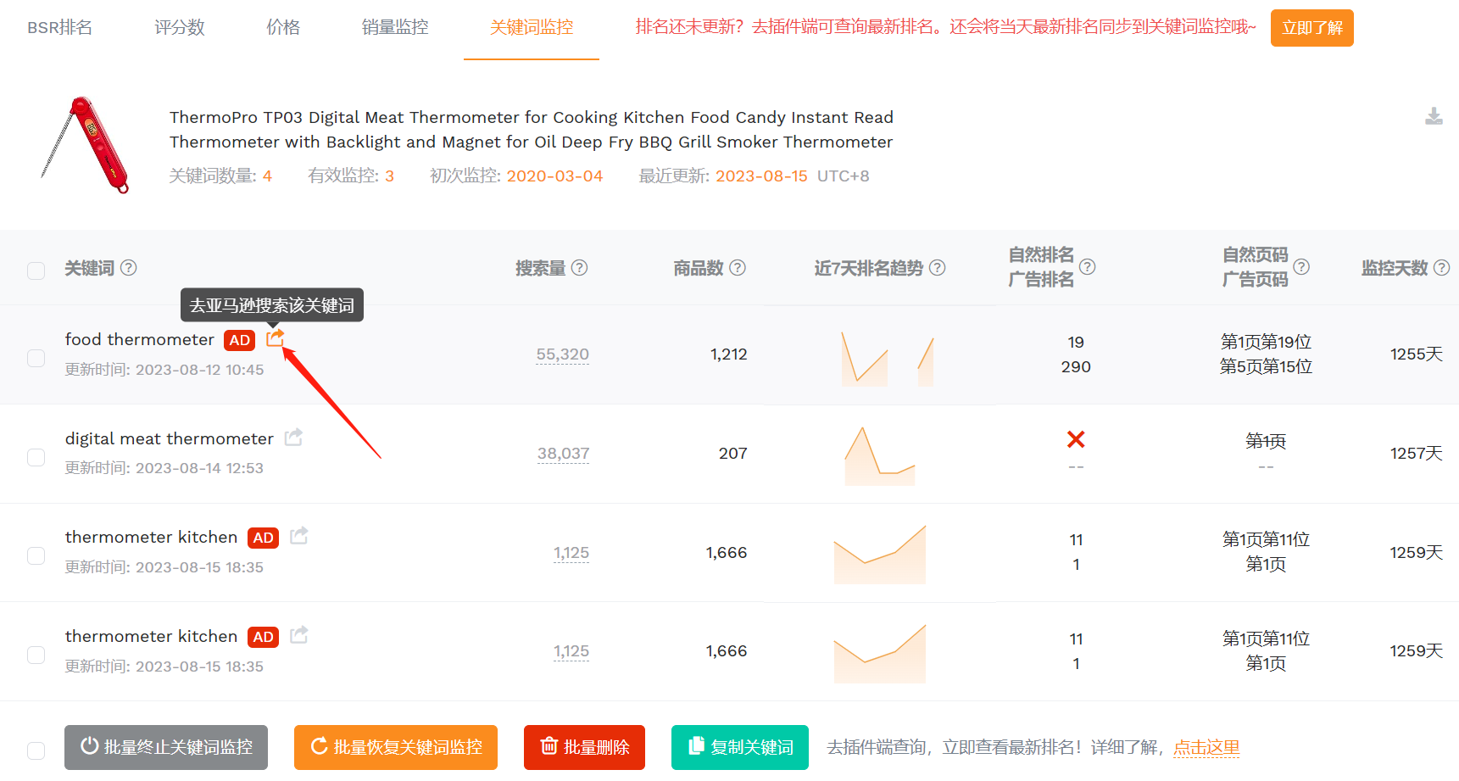Toggle the select-all checkbox in table header
Viewport: 1459px width, 781px height.
pyautogui.click(x=36, y=271)
